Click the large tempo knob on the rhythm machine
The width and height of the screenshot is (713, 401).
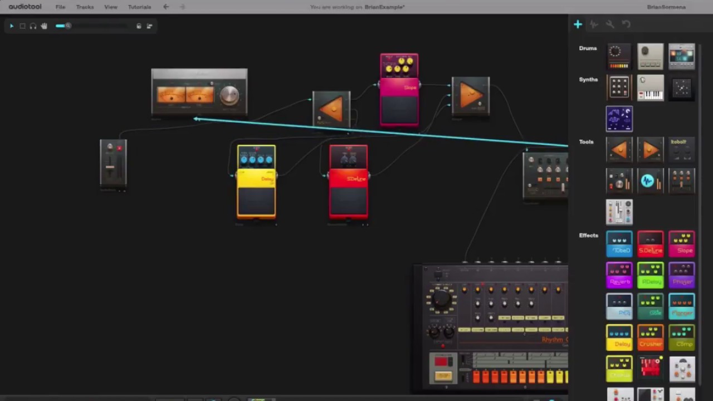point(441,299)
